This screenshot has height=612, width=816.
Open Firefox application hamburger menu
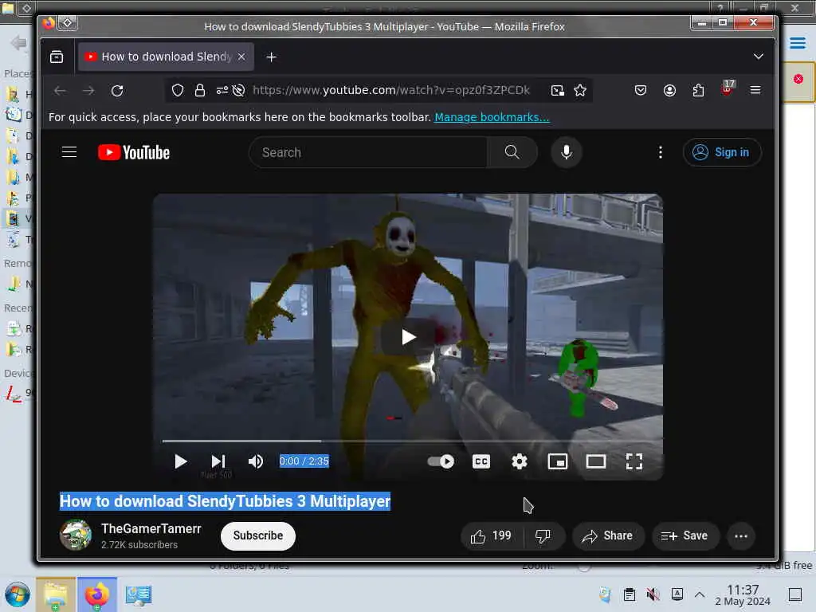point(755,91)
